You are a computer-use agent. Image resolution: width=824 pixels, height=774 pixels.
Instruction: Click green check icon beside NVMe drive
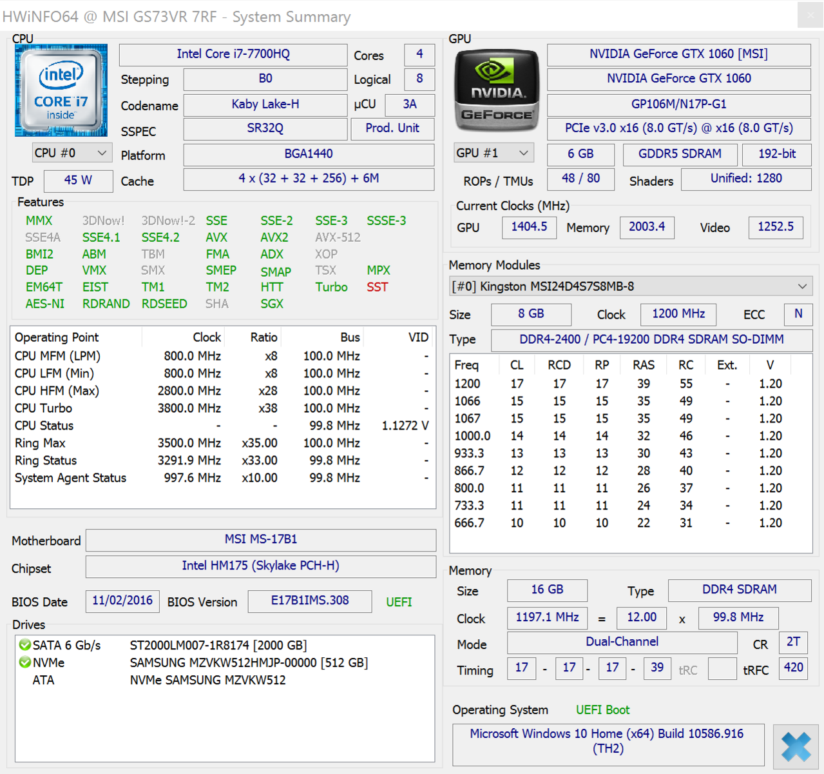24,662
